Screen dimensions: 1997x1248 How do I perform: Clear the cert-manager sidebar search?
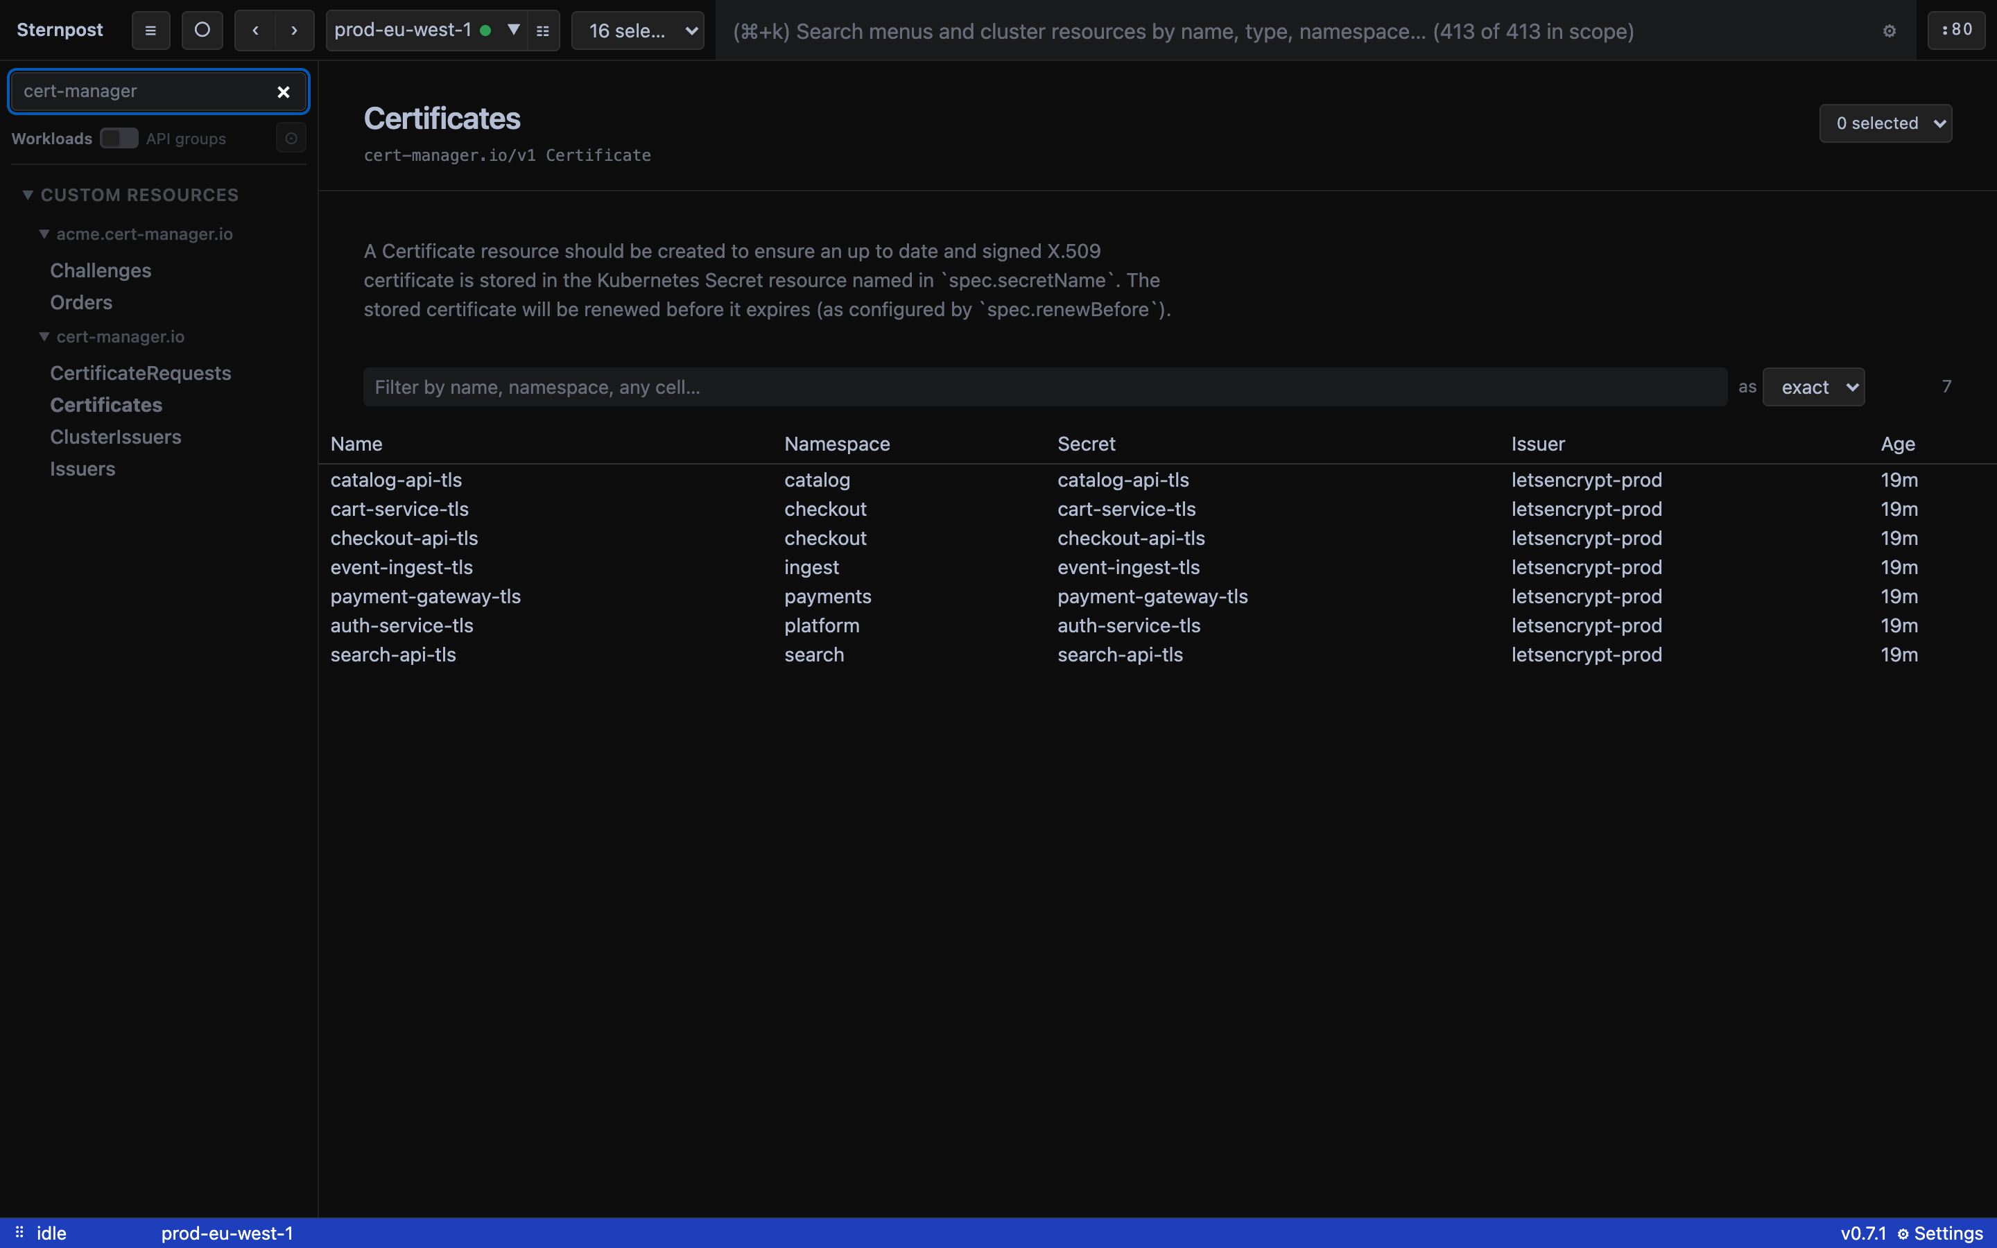pyautogui.click(x=283, y=92)
